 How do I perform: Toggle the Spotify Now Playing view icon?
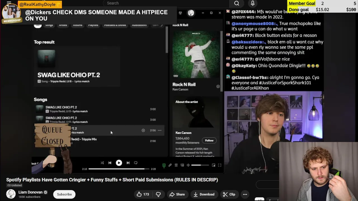coord(164,165)
